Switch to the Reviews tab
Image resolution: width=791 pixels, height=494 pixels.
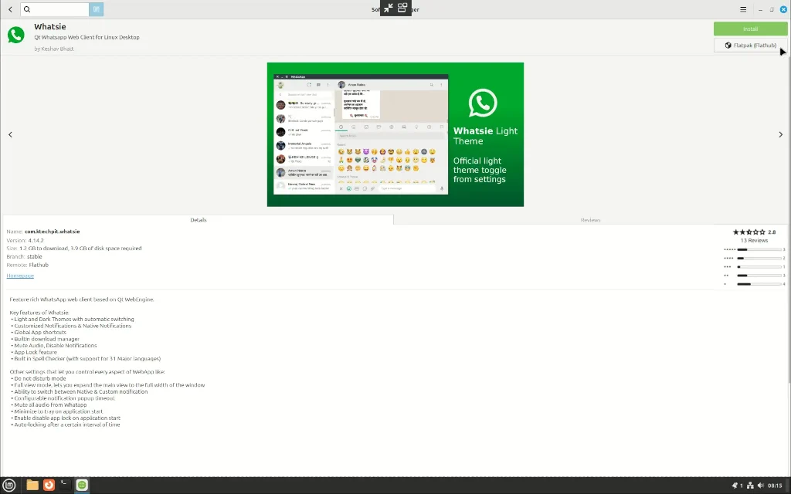click(x=590, y=220)
